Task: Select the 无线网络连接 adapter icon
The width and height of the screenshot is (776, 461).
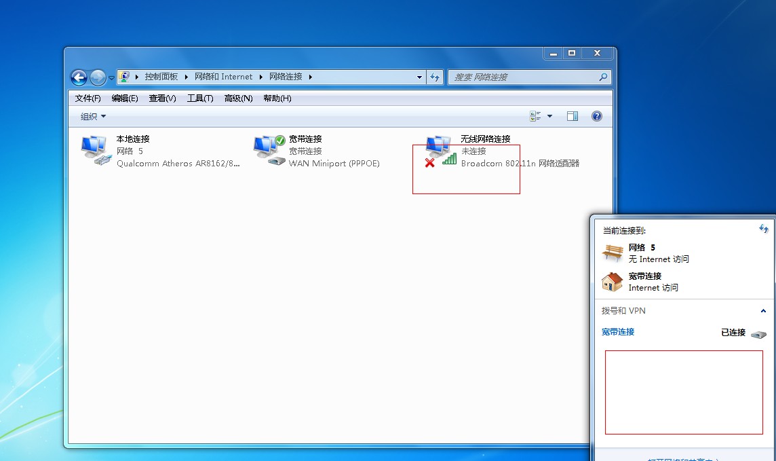Action: (x=440, y=151)
